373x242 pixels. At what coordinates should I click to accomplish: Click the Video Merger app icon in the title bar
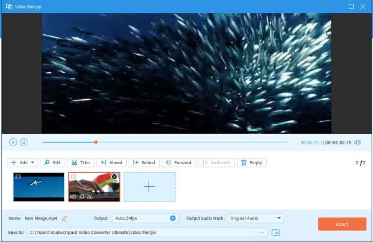pos(9,6)
